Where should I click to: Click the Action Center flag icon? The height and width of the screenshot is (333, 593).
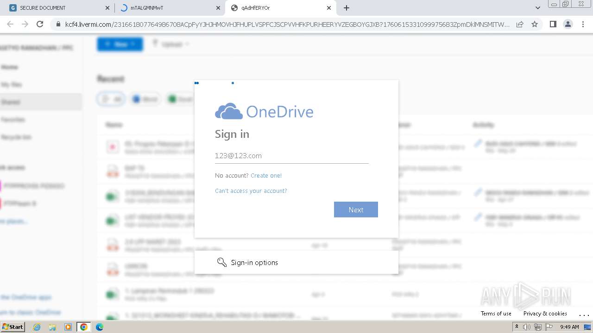click(x=549, y=327)
